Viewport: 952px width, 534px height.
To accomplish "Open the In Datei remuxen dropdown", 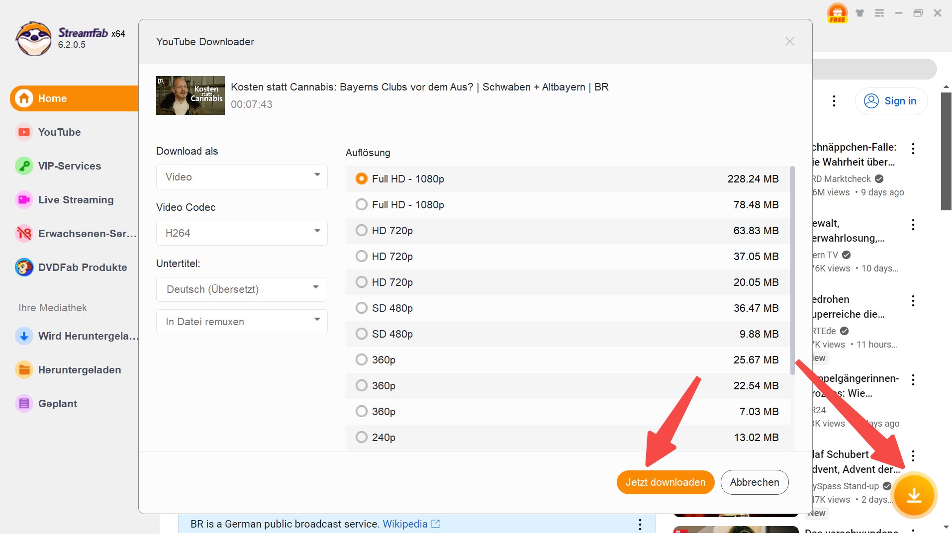I will tap(242, 322).
